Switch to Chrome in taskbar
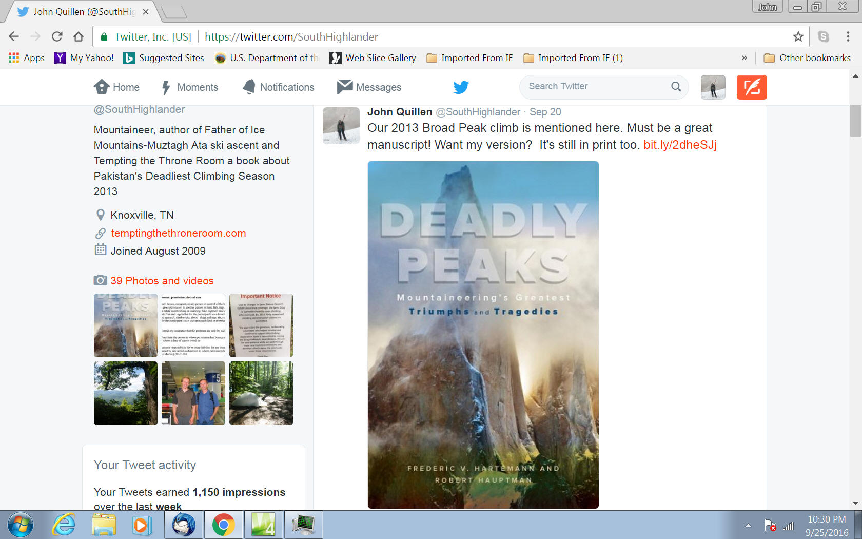 click(224, 525)
